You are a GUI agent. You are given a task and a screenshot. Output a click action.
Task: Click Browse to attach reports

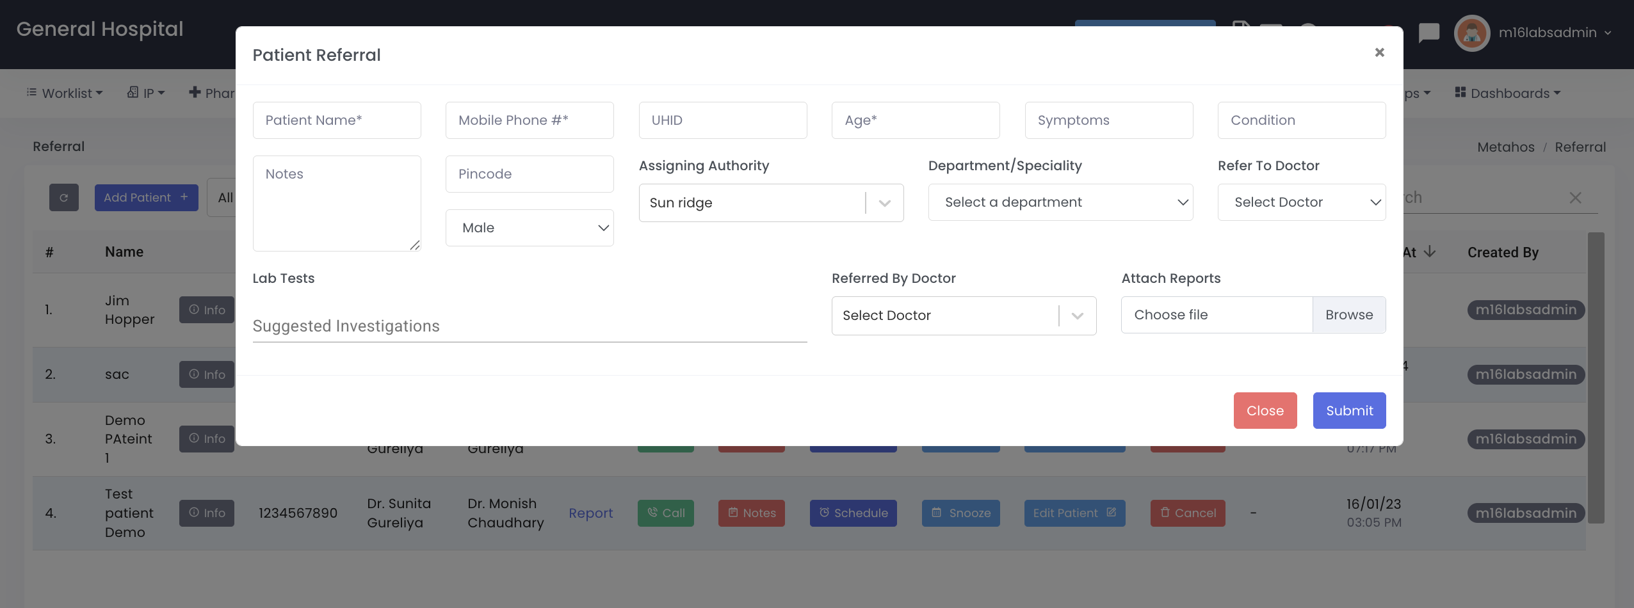[x=1349, y=316]
